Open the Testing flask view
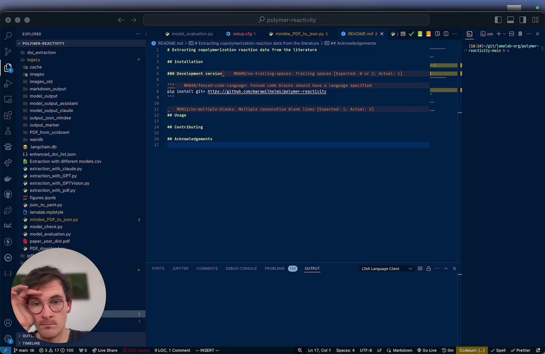Viewport: 545px width, 354px height. (x=8, y=131)
